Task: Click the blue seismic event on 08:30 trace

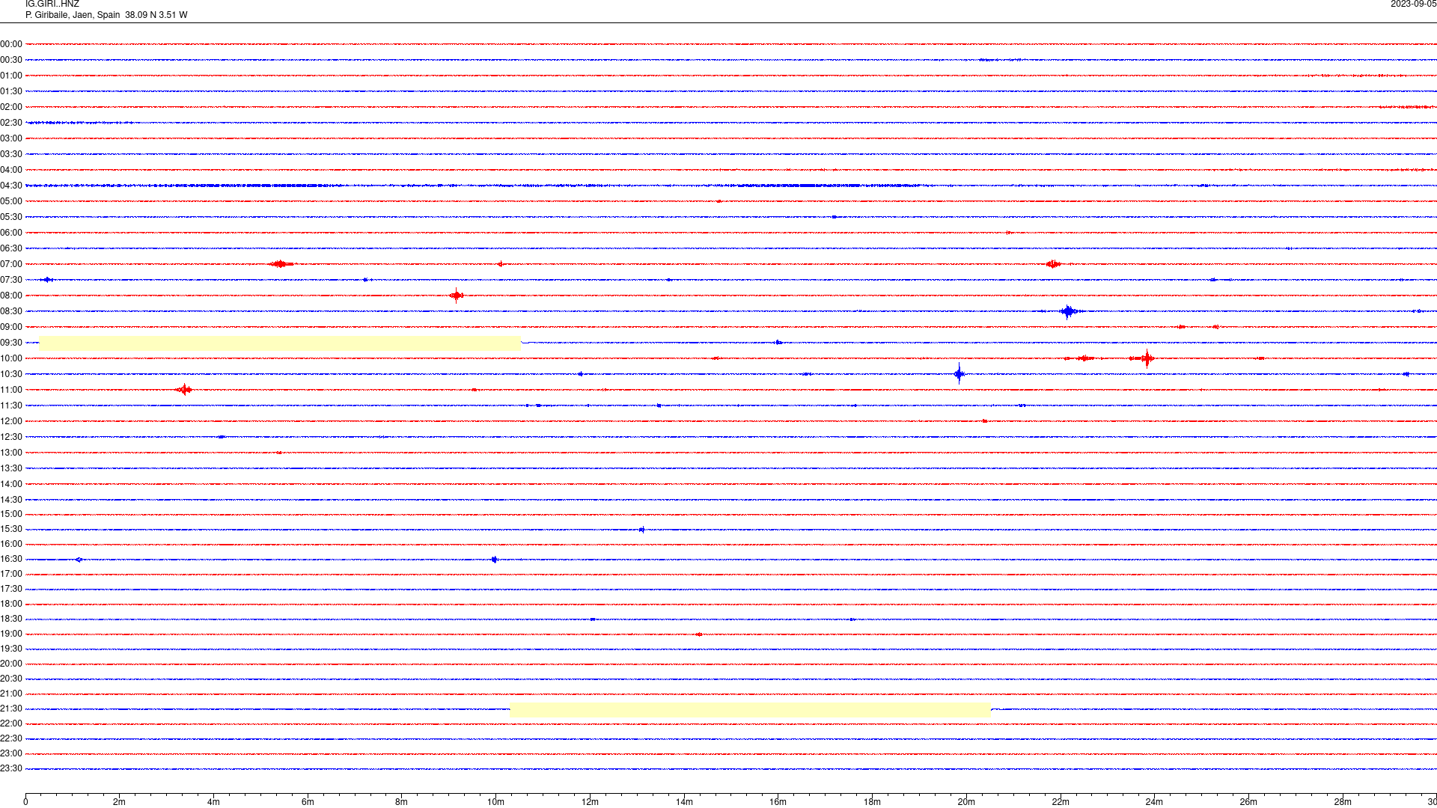Action: pos(1068,311)
